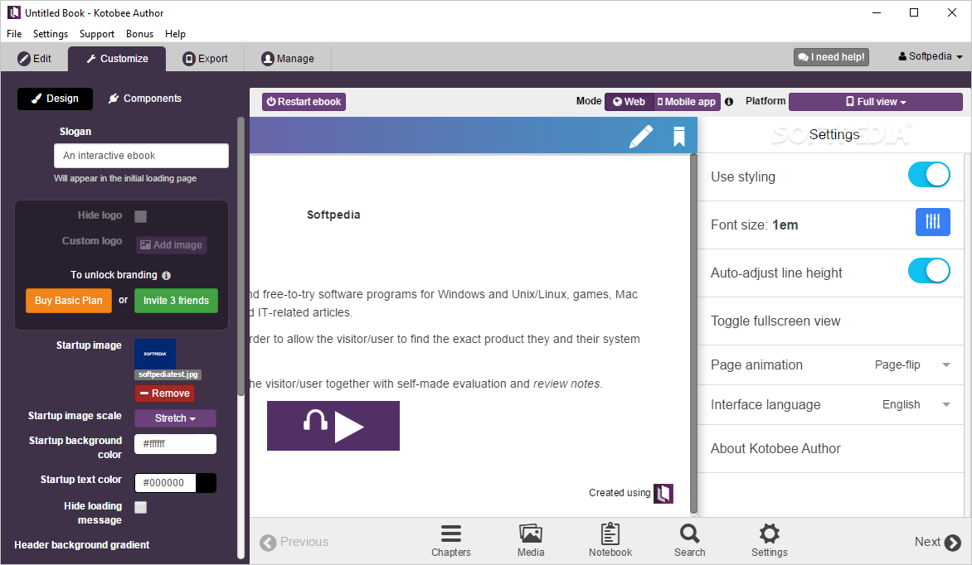Click the Mode info icon
Screen dimensions: 972x565
(x=729, y=102)
